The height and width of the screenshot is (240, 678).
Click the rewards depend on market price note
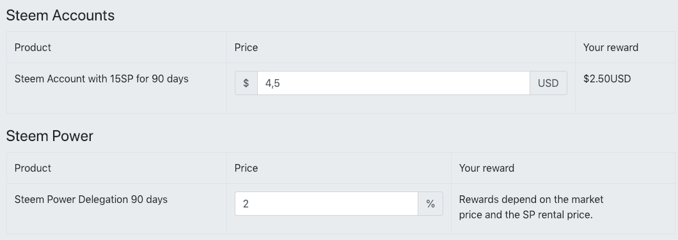[531, 207]
